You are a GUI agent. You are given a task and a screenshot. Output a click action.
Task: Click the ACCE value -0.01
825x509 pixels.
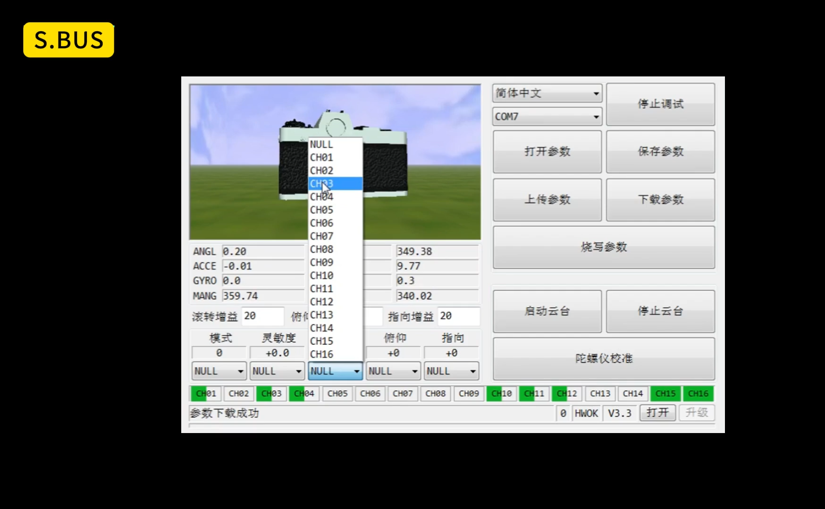pos(263,267)
